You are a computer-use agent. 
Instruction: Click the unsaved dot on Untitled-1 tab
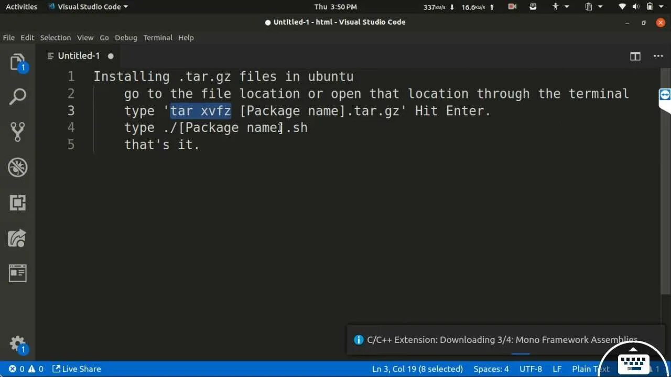(x=111, y=56)
